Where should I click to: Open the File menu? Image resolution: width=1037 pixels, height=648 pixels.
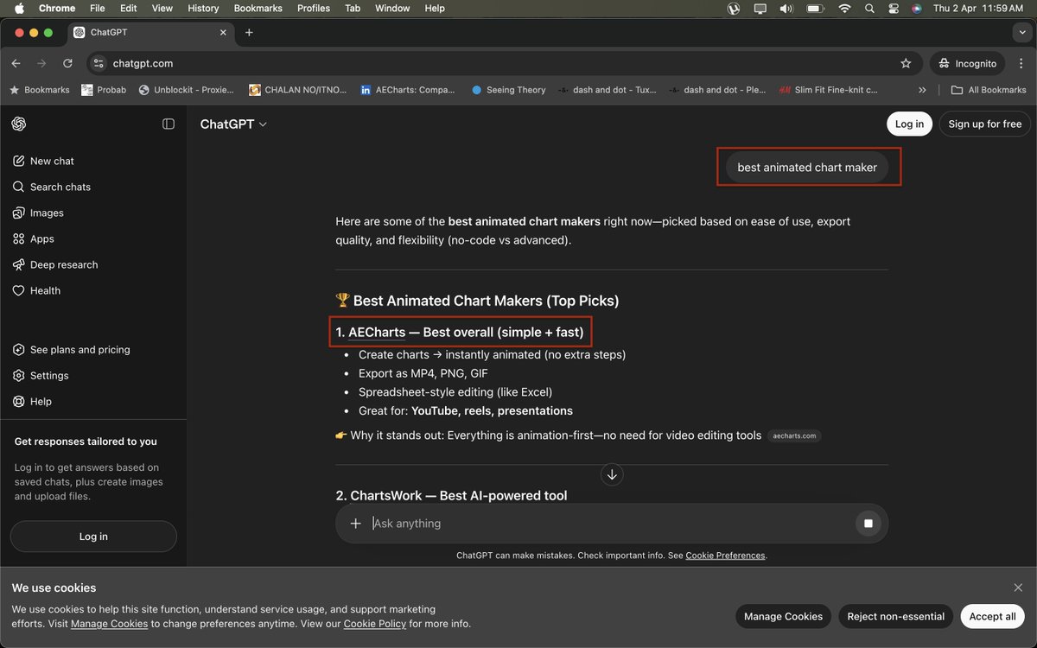98,8
